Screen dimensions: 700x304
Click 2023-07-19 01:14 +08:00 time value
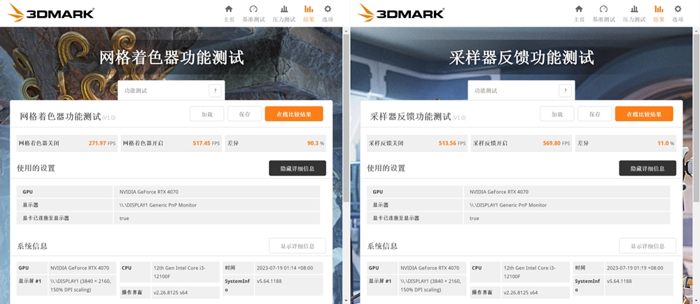(x=285, y=268)
